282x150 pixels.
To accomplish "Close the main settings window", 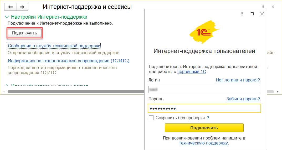I will pos(273,7).
